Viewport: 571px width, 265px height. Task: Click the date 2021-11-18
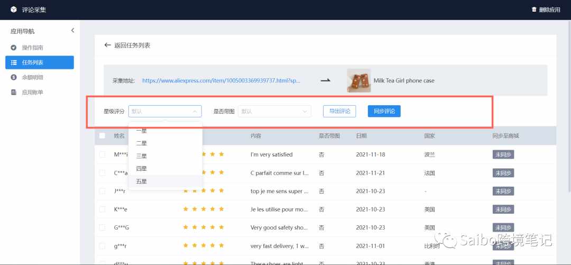coord(370,154)
